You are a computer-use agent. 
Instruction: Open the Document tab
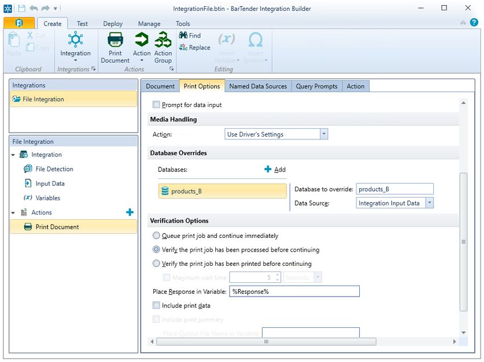160,86
